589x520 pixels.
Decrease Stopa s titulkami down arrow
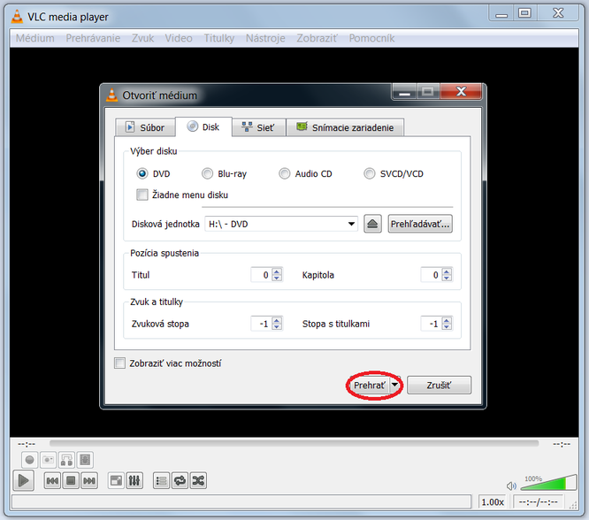point(447,327)
